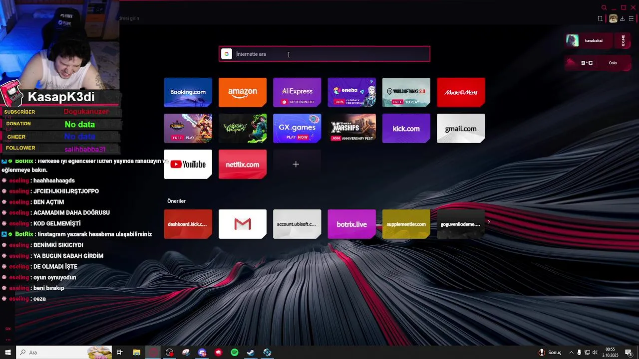Open Task View on the taskbar
This screenshot has width=639, height=359.
coord(120,353)
